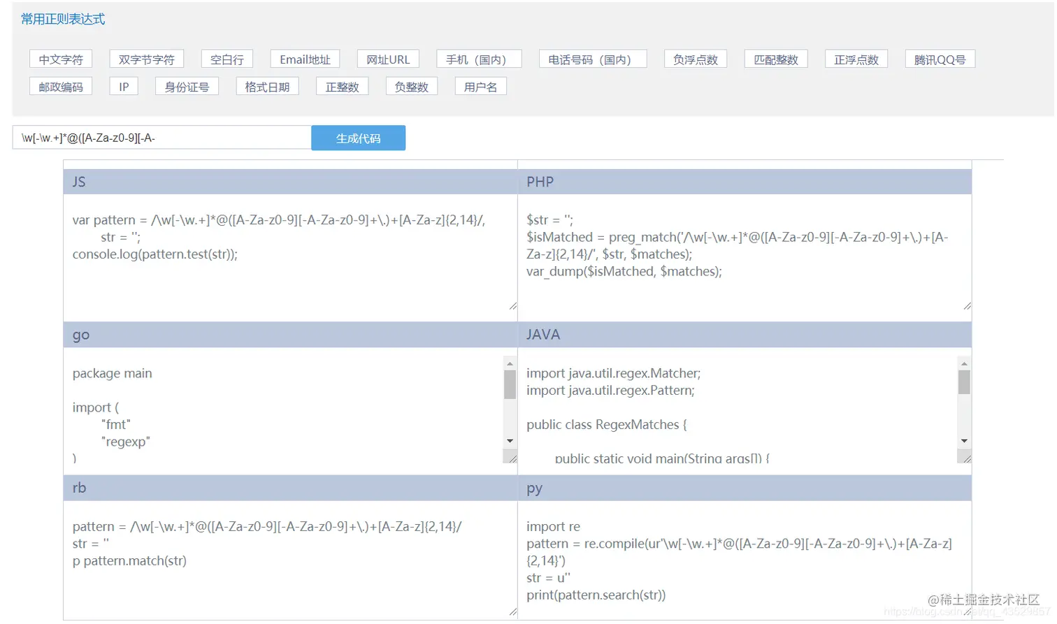Select the 匹配整数 regex preset
This screenshot has width=1057, height=624.
click(776, 59)
